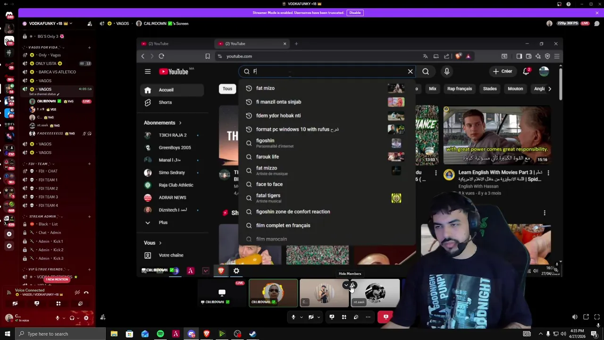Open soundboard from call control bar
604x340 pixels.
pyautogui.click(x=356, y=317)
